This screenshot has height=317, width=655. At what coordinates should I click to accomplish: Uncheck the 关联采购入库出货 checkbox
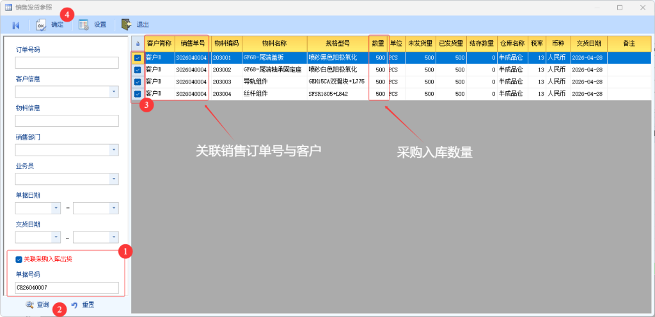[19, 259]
